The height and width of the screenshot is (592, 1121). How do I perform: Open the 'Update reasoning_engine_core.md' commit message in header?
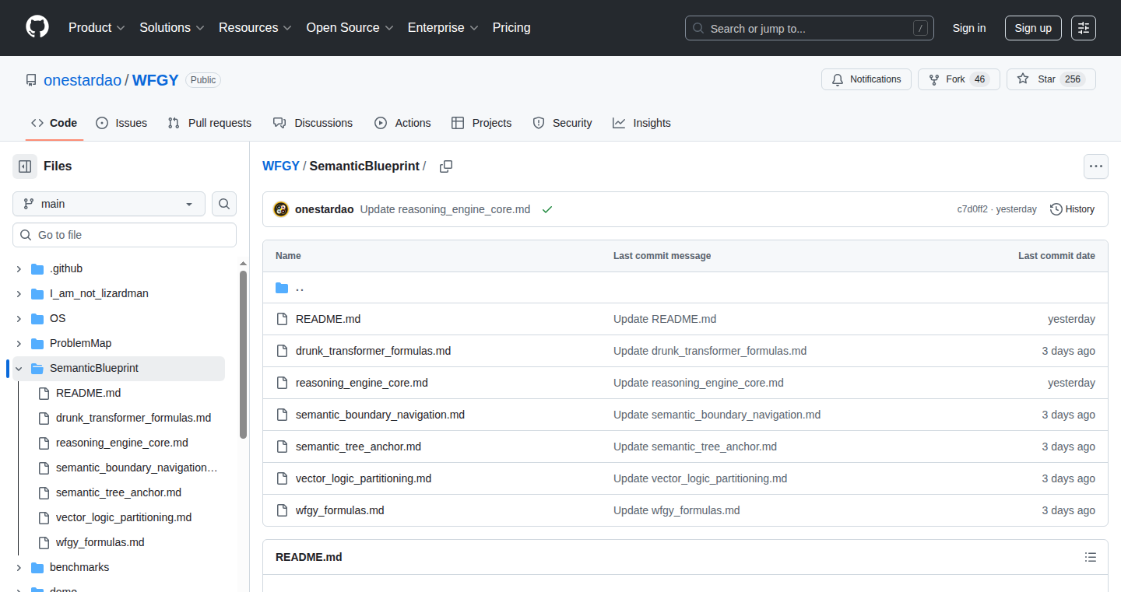(445, 209)
